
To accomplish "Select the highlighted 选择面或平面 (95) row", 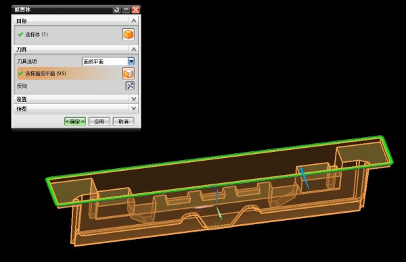I will coord(70,74).
